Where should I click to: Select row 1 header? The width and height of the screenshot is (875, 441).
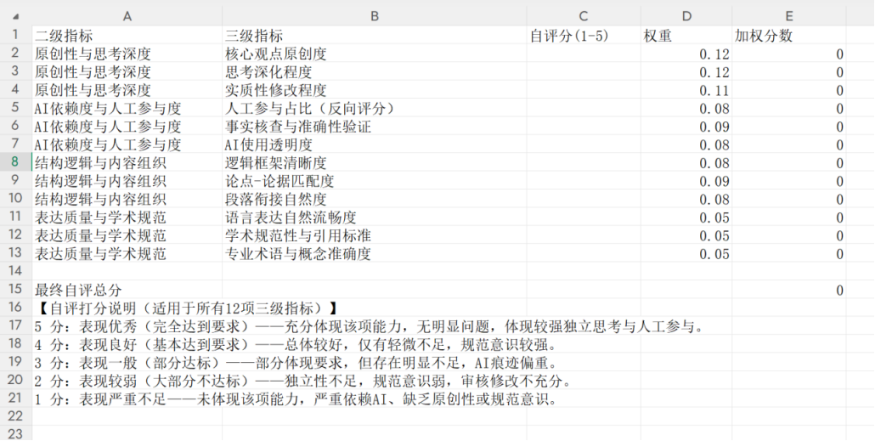tap(15, 35)
